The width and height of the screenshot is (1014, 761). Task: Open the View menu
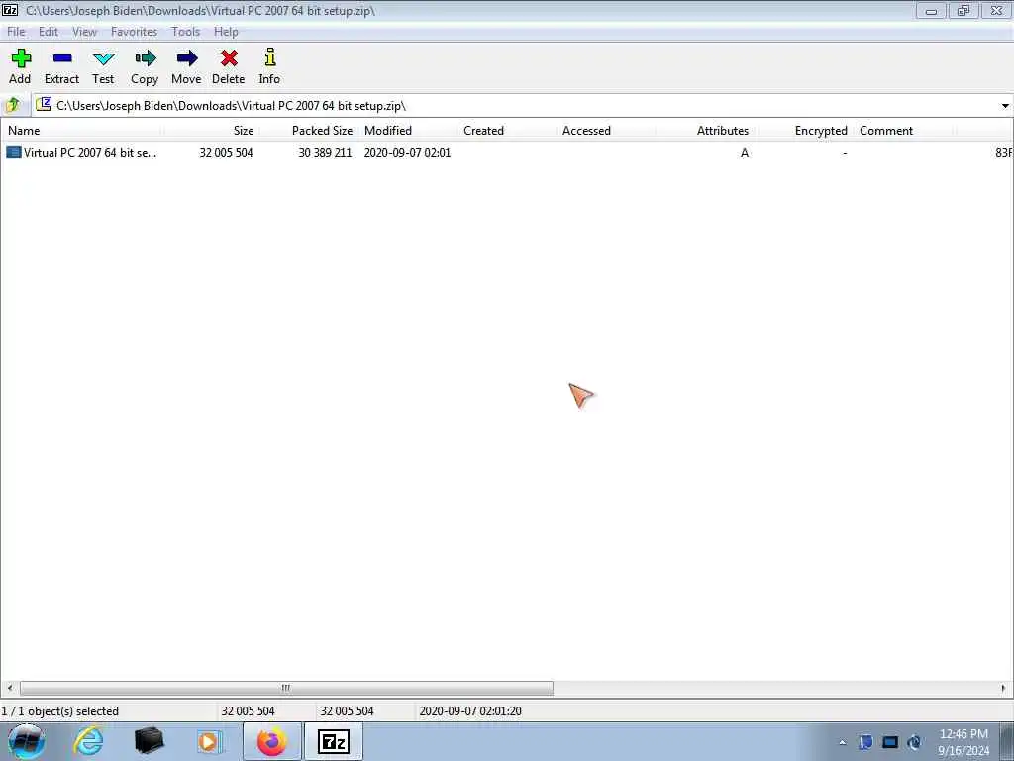point(84,32)
